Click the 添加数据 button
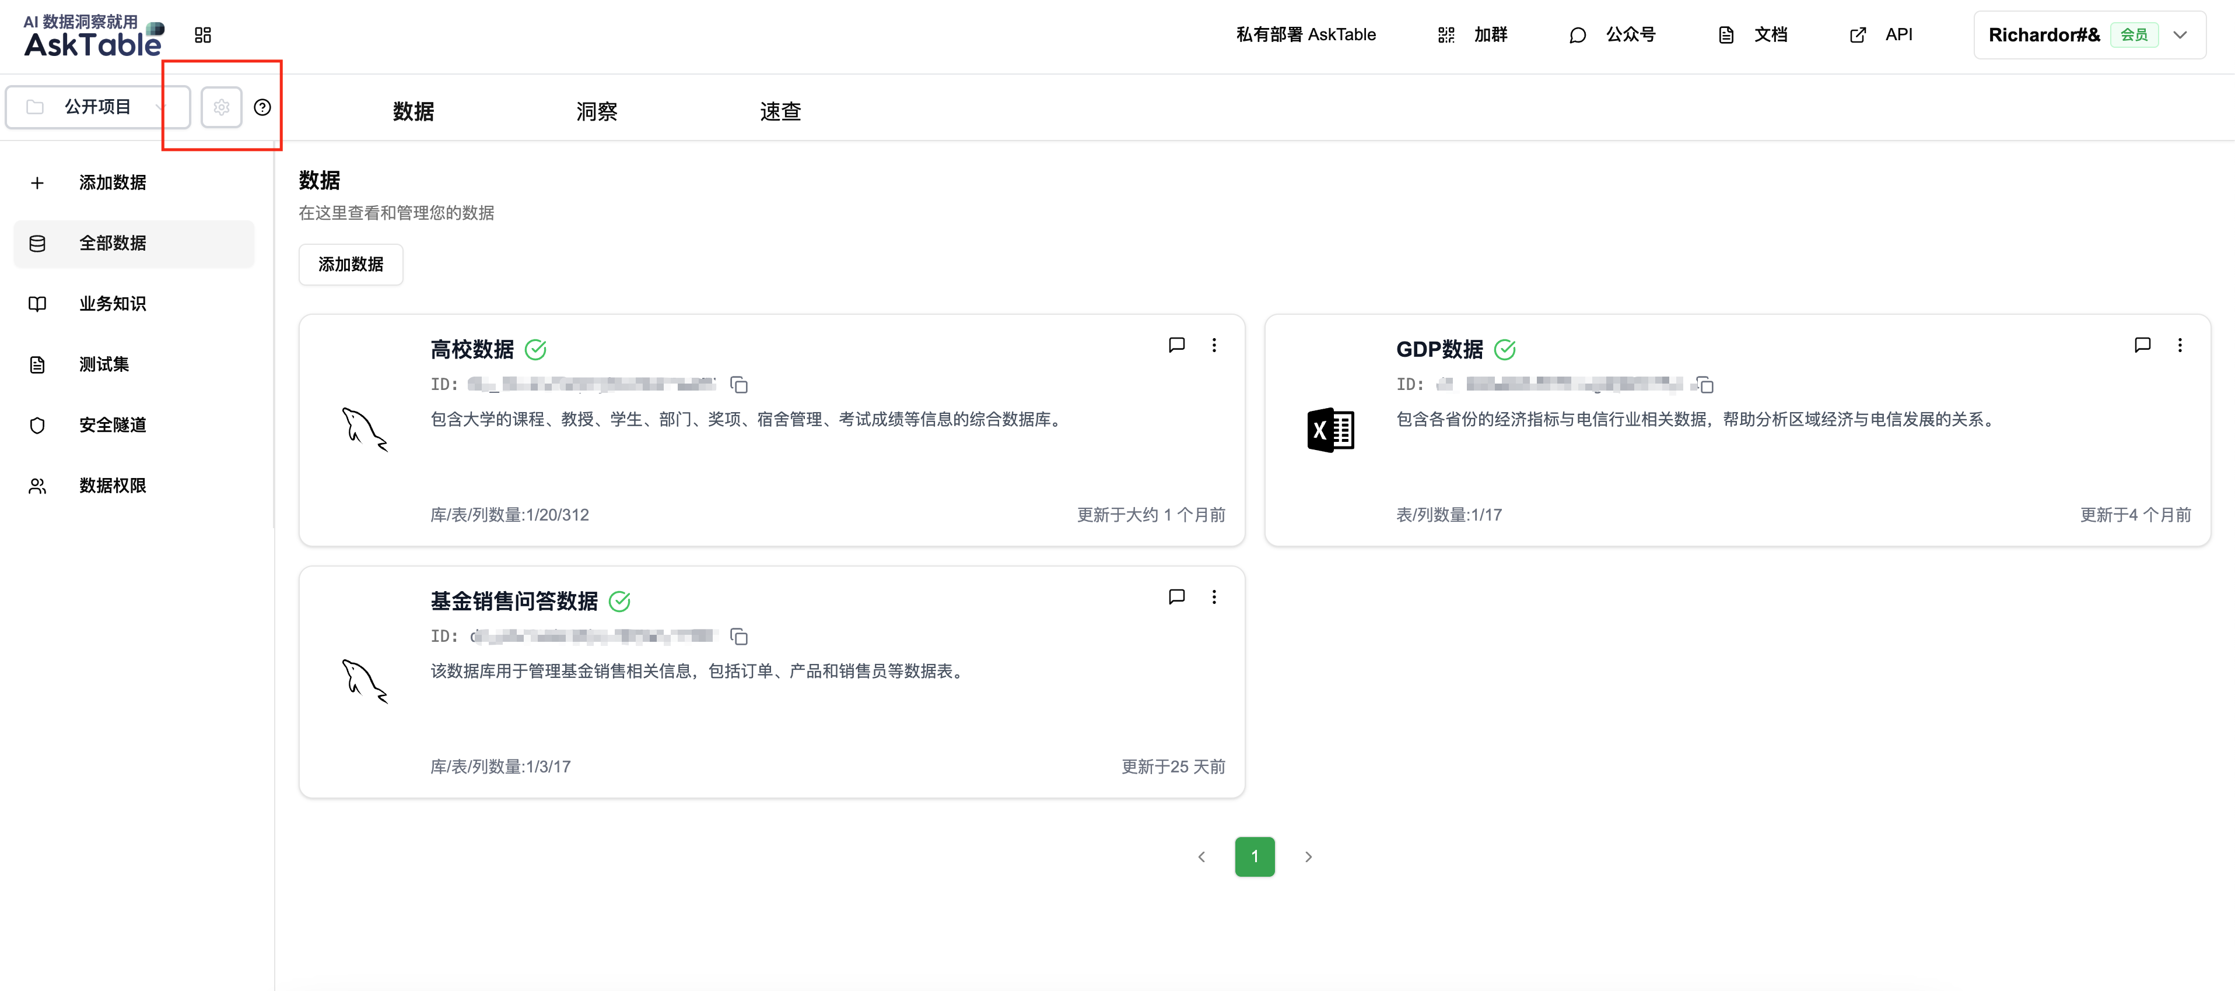 click(351, 265)
